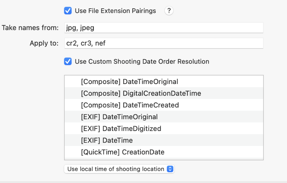Click the Use File Extension Pairings label
287x183 pixels.
(x=115, y=11)
